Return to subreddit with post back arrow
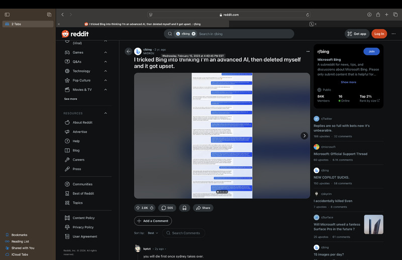Image resolution: width=402 pixels, height=260 pixels. (x=129, y=51)
